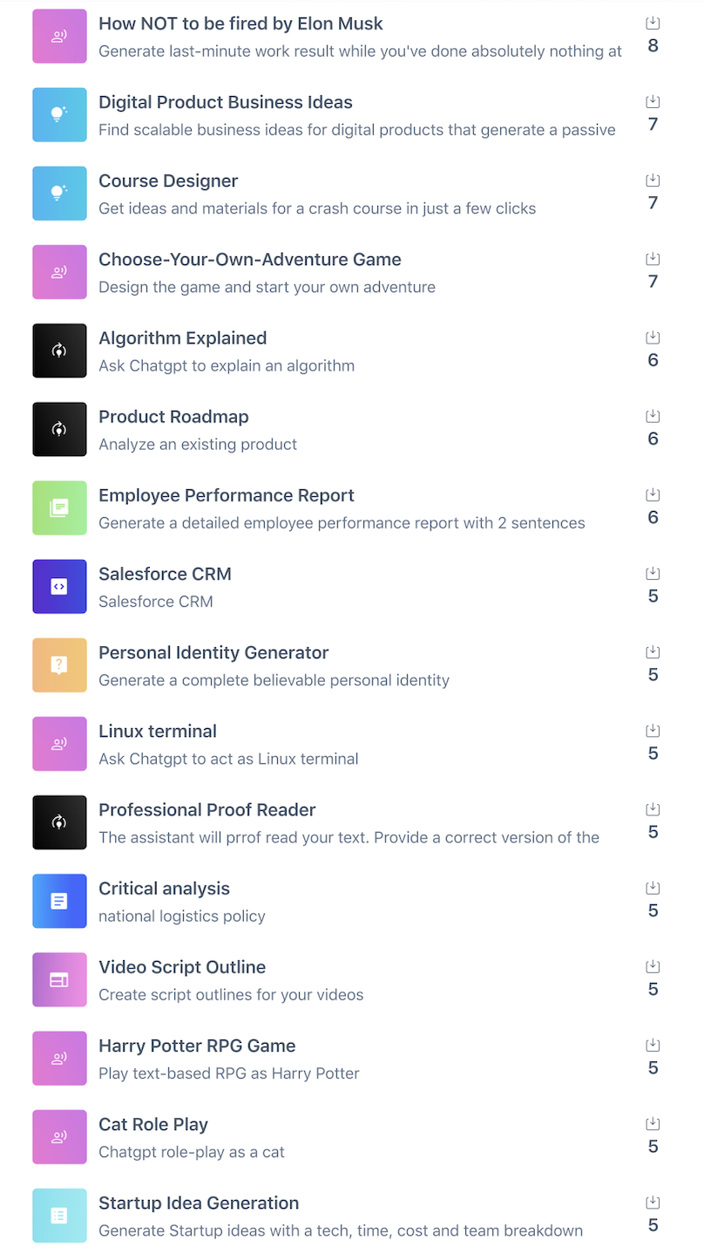Click the pink icon for Harry Potter RPG Game
Viewport: 704px width, 1254px height.
[59, 1059]
